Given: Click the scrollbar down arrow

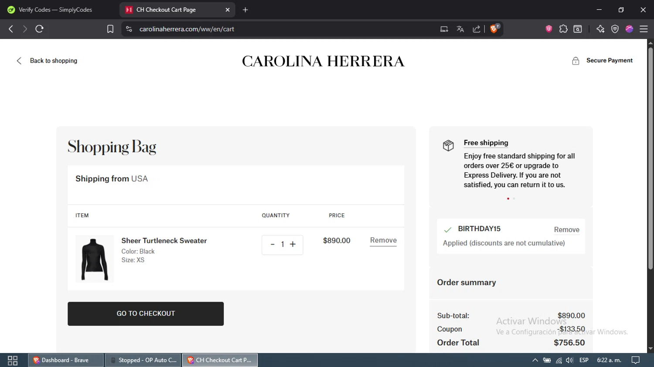Looking at the screenshot, I should tap(651, 349).
